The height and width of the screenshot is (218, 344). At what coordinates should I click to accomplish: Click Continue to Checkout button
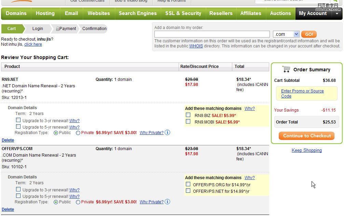point(306,136)
